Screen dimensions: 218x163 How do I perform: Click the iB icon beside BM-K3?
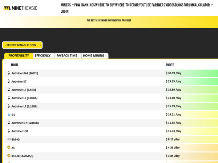tap(9, 139)
